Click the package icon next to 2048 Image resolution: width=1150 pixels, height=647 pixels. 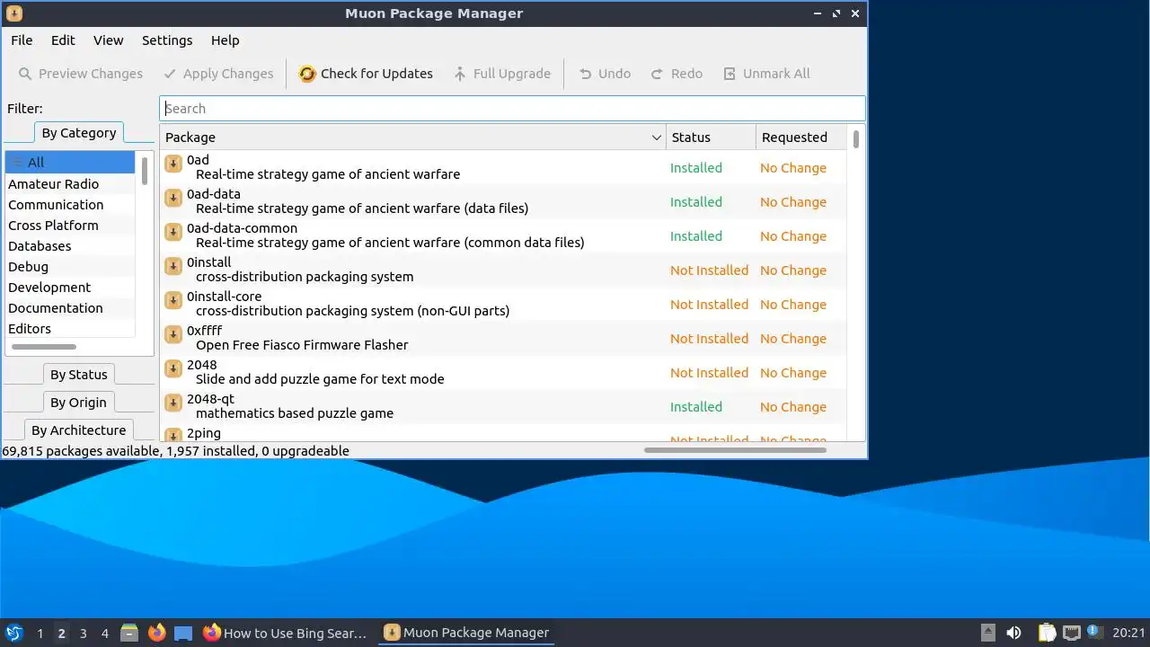tap(173, 368)
